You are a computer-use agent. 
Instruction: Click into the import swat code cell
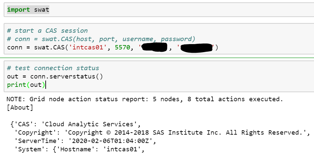pos(167,10)
